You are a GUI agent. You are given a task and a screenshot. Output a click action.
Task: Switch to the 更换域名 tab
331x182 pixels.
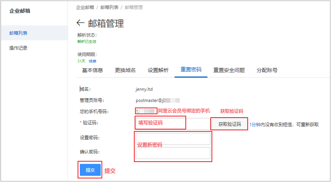click(125, 70)
